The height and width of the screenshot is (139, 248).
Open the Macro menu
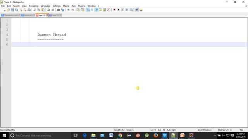tap(66, 6)
